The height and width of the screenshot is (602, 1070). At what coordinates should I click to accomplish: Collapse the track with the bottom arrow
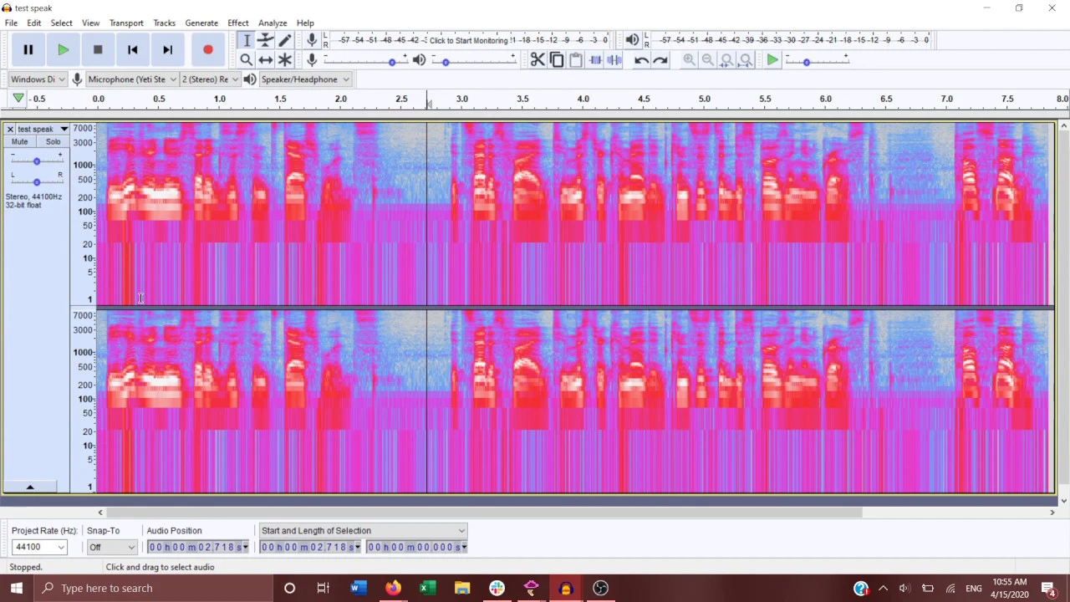coord(30,487)
